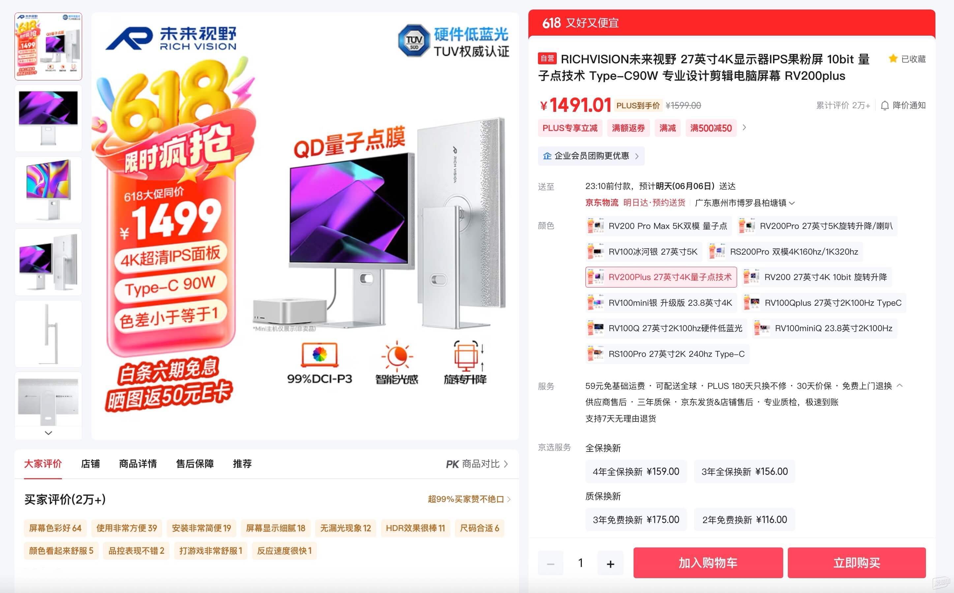Click the star favorite icon 已收藏
Viewport: 954px width, 593px height.
point(893,59)
